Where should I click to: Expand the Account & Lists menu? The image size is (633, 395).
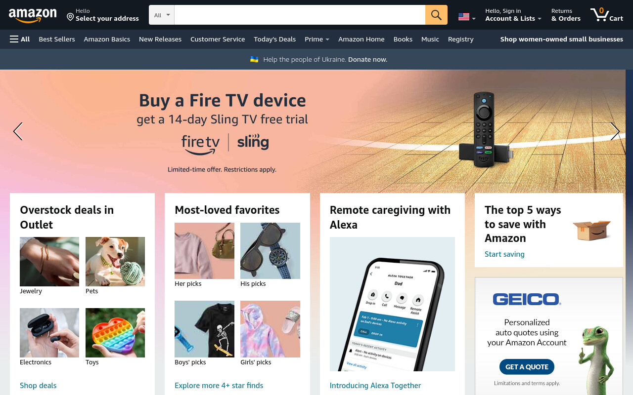[513, 15]
